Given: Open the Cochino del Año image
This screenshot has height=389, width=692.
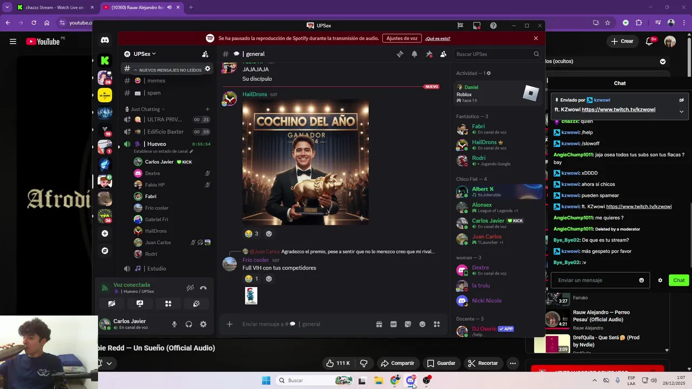Looking at the screenshot, I should click(305, 162).
